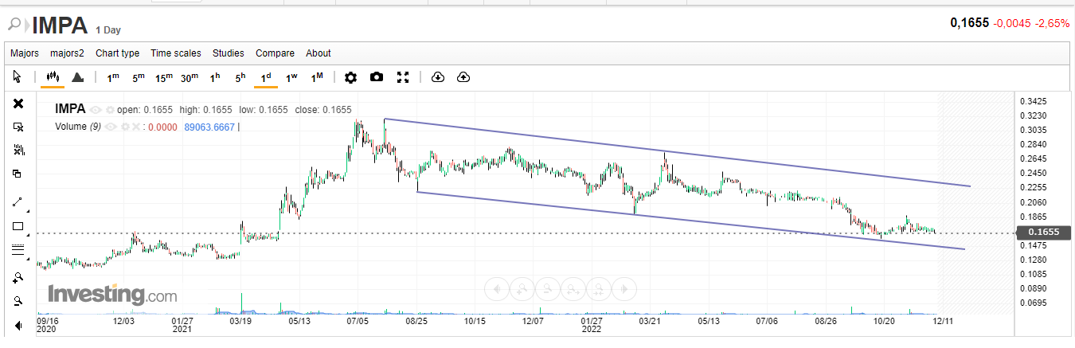1075x348 pixels.
Task: Switch to area chart style
Action: tap(78, 77)
